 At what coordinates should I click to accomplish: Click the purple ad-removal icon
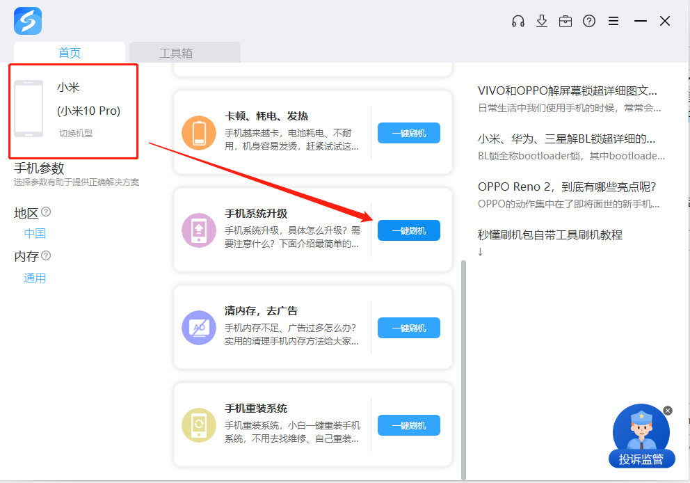click(199, 328)
